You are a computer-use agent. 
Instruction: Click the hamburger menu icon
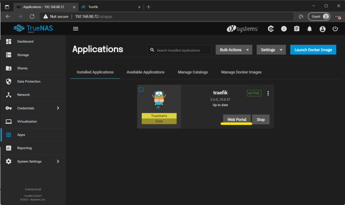(75, 29)
